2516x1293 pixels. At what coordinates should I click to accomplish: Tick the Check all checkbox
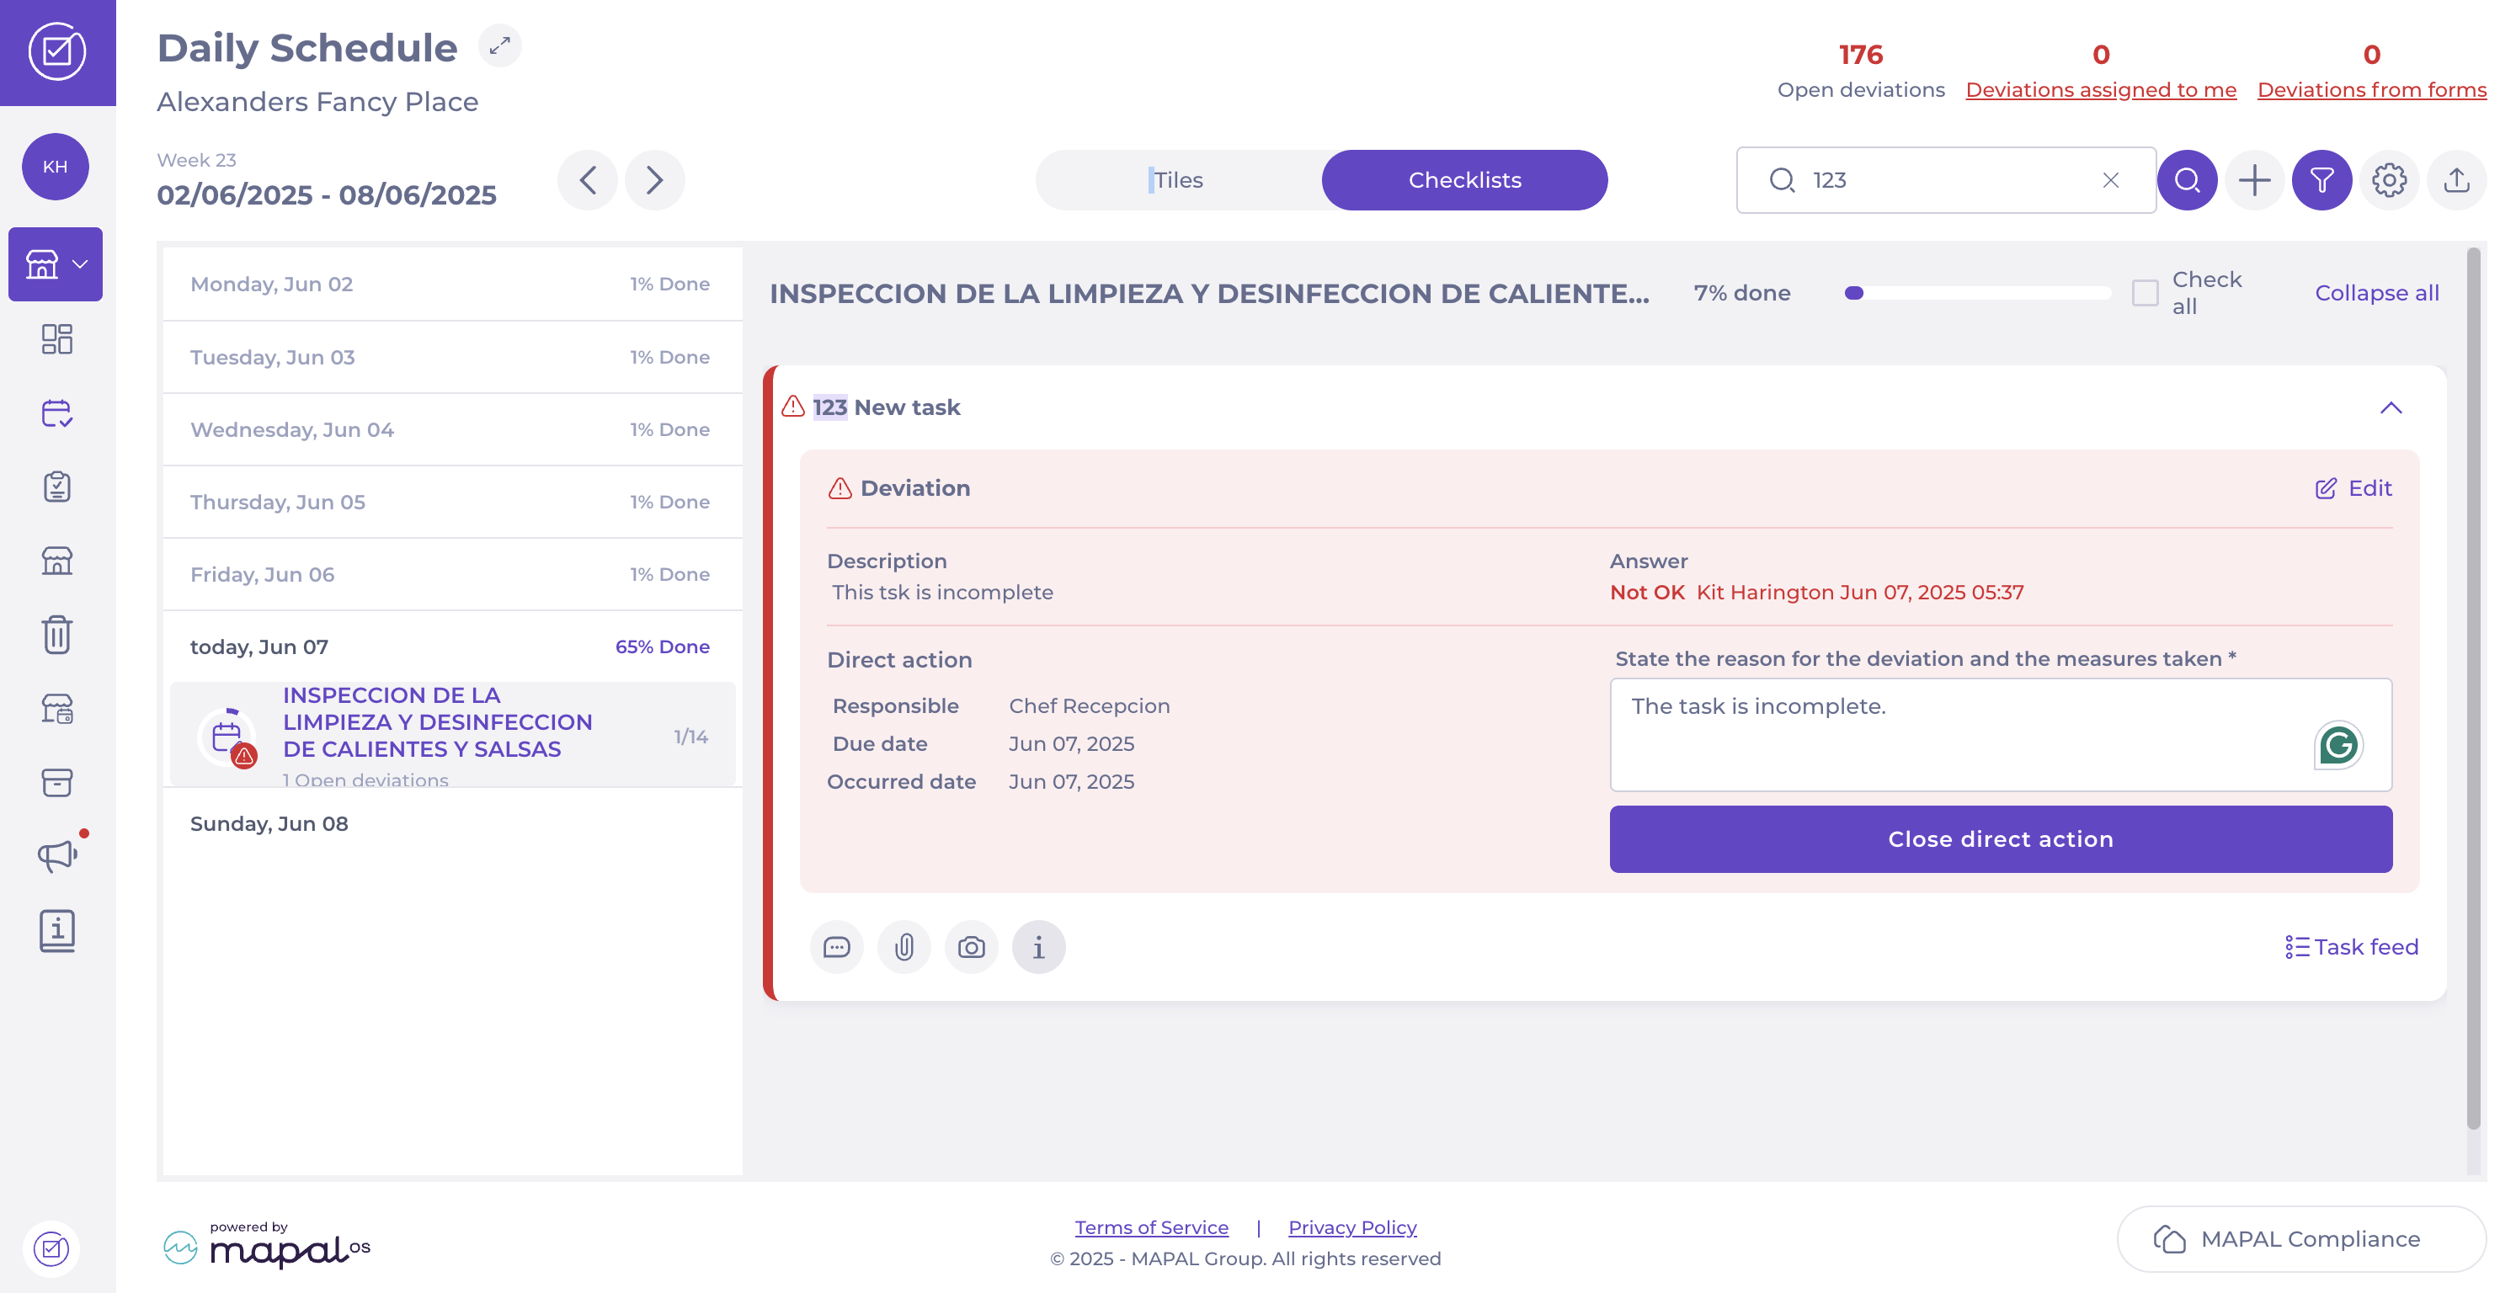click(x=2144, y=293)
